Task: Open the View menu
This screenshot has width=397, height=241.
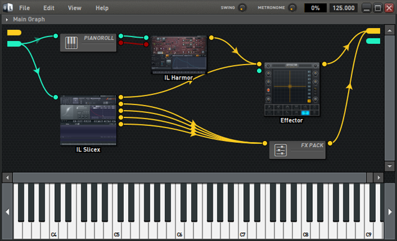Action: (x=75, y=8)
